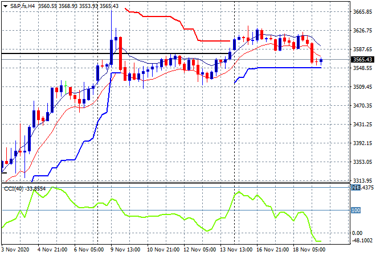This screenshot has width=376, height=256.
Task: Click the price scale value 3509.45
Action: coord(362,86)
